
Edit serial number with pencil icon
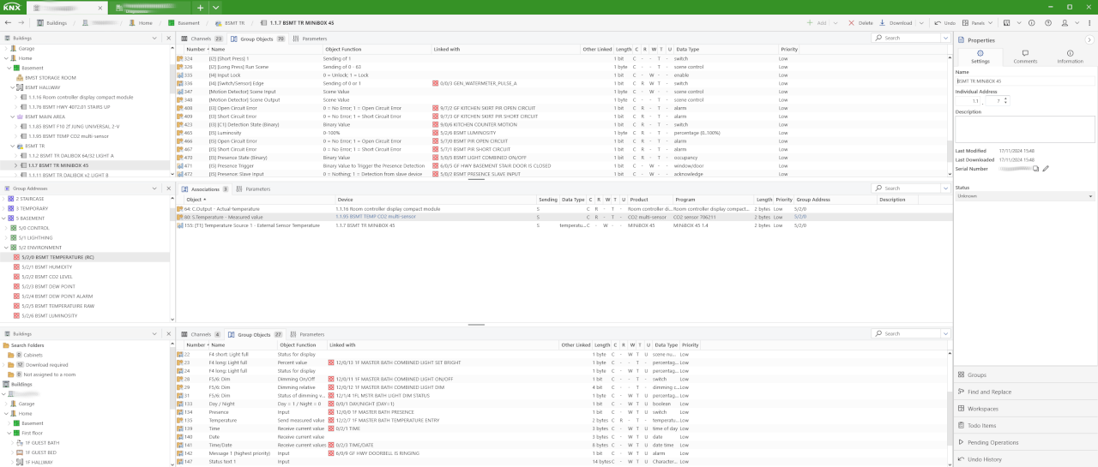pyautogui.click(x=1046, y=169)
